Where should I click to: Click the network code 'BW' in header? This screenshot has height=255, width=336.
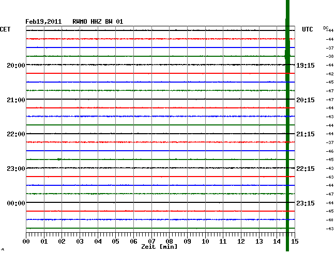coord(109,22)
